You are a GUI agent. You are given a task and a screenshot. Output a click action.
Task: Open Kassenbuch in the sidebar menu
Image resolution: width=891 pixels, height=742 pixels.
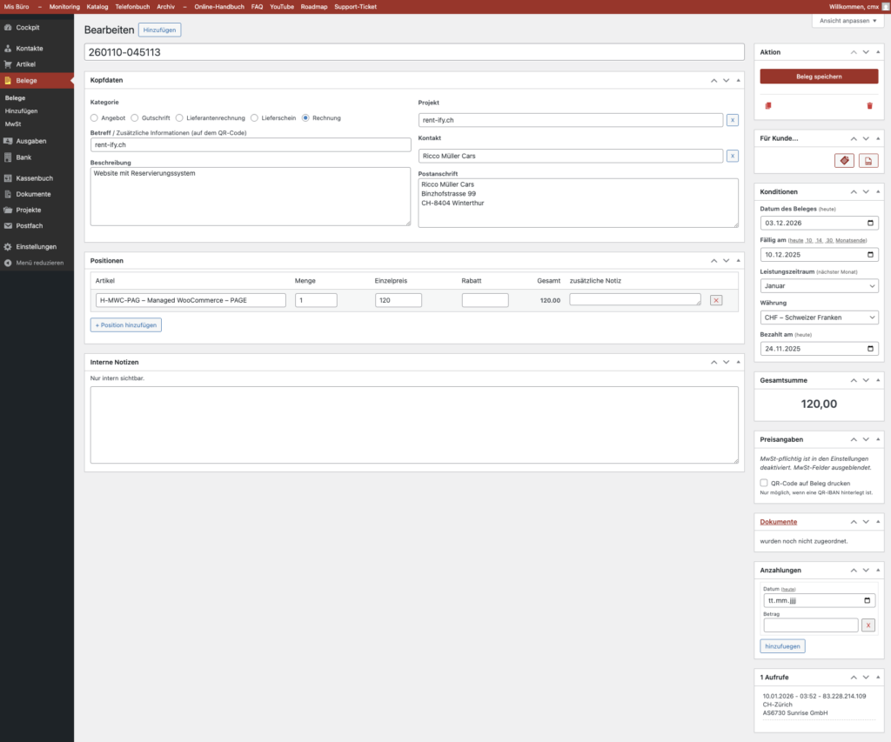click(x=34, y=178)
